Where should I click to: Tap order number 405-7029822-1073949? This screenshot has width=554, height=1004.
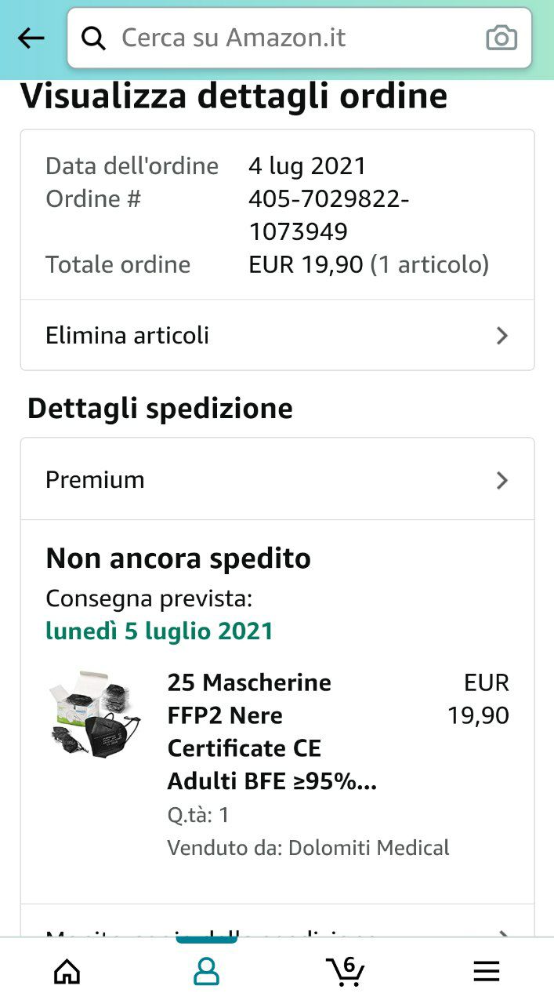pos(328,215)
